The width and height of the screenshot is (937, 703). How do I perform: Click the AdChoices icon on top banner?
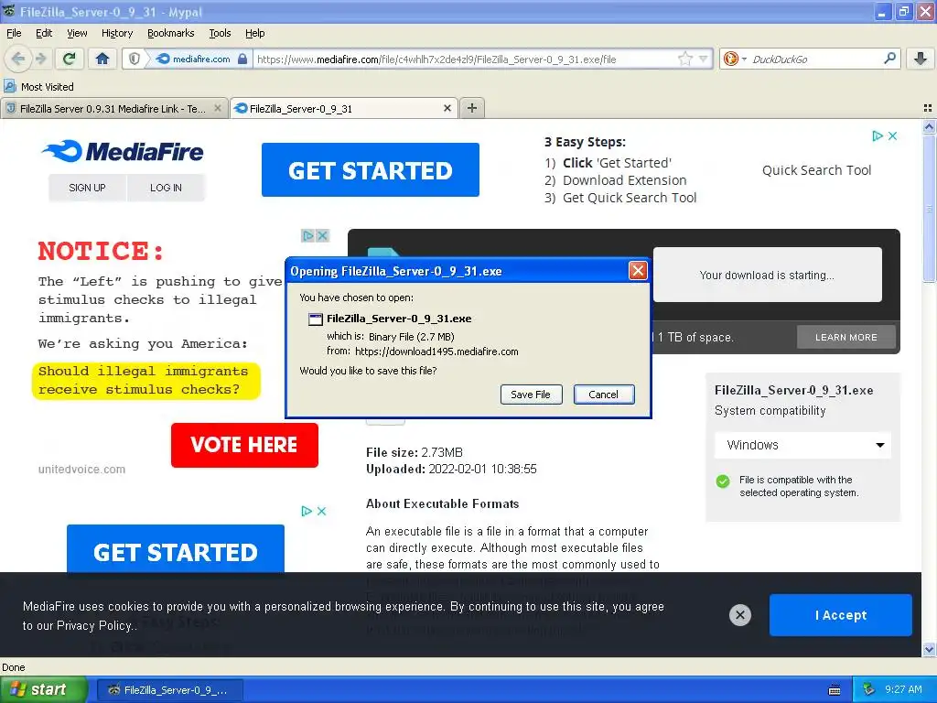click(878, 135)
